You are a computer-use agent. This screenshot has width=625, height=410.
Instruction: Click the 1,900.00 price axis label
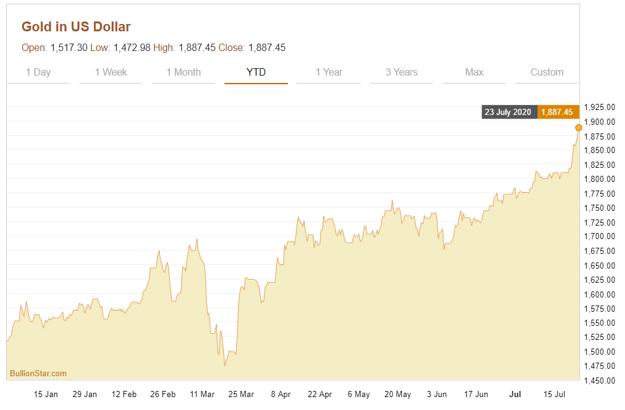click(x=600, y=122)
